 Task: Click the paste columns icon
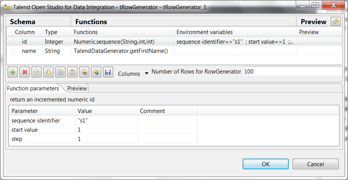point(72,72)
